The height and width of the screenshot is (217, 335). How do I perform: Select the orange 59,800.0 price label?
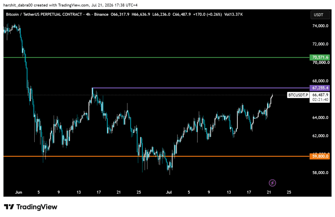320,156
